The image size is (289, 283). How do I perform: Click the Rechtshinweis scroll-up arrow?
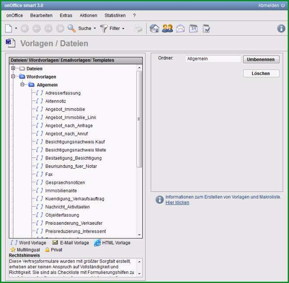click(x=139, y=261)
